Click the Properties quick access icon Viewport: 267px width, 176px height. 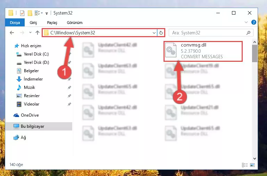[22, 13]
